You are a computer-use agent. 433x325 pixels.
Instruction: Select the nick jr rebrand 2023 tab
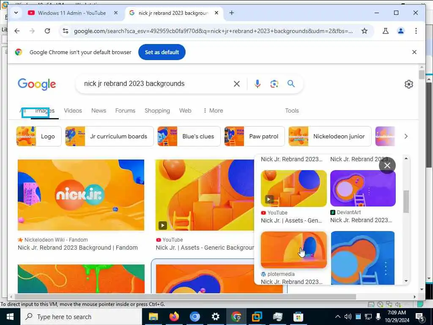(x=173, y=13)
